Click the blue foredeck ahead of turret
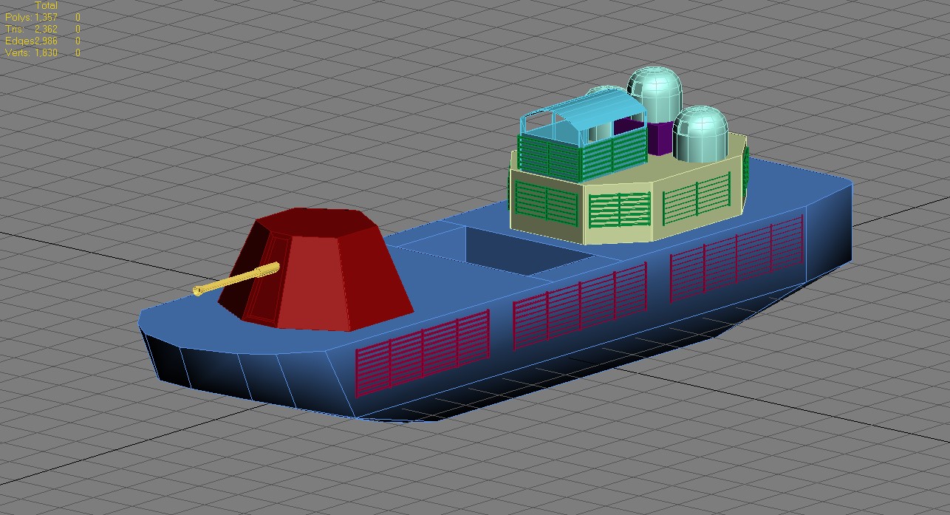Viewport: 950px width, 515px height. click(x=192, y=318)
